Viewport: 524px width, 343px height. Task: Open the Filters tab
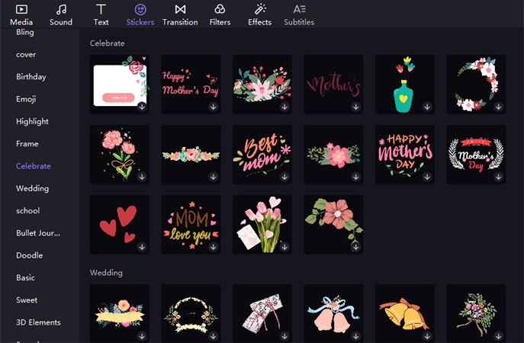pos(220,15)
